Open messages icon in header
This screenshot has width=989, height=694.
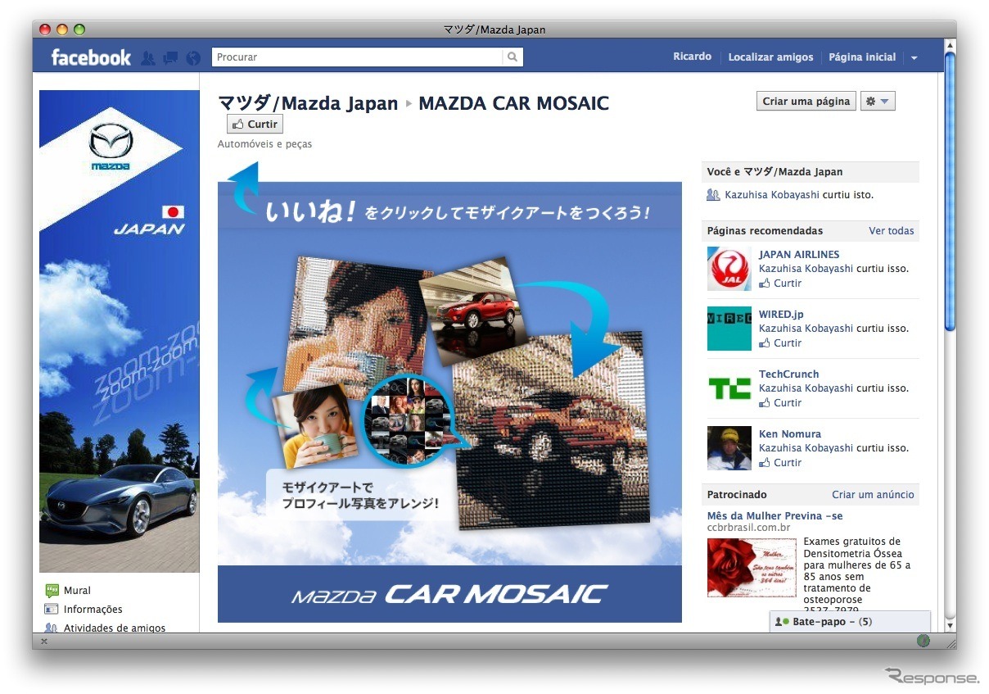(170, 58)
